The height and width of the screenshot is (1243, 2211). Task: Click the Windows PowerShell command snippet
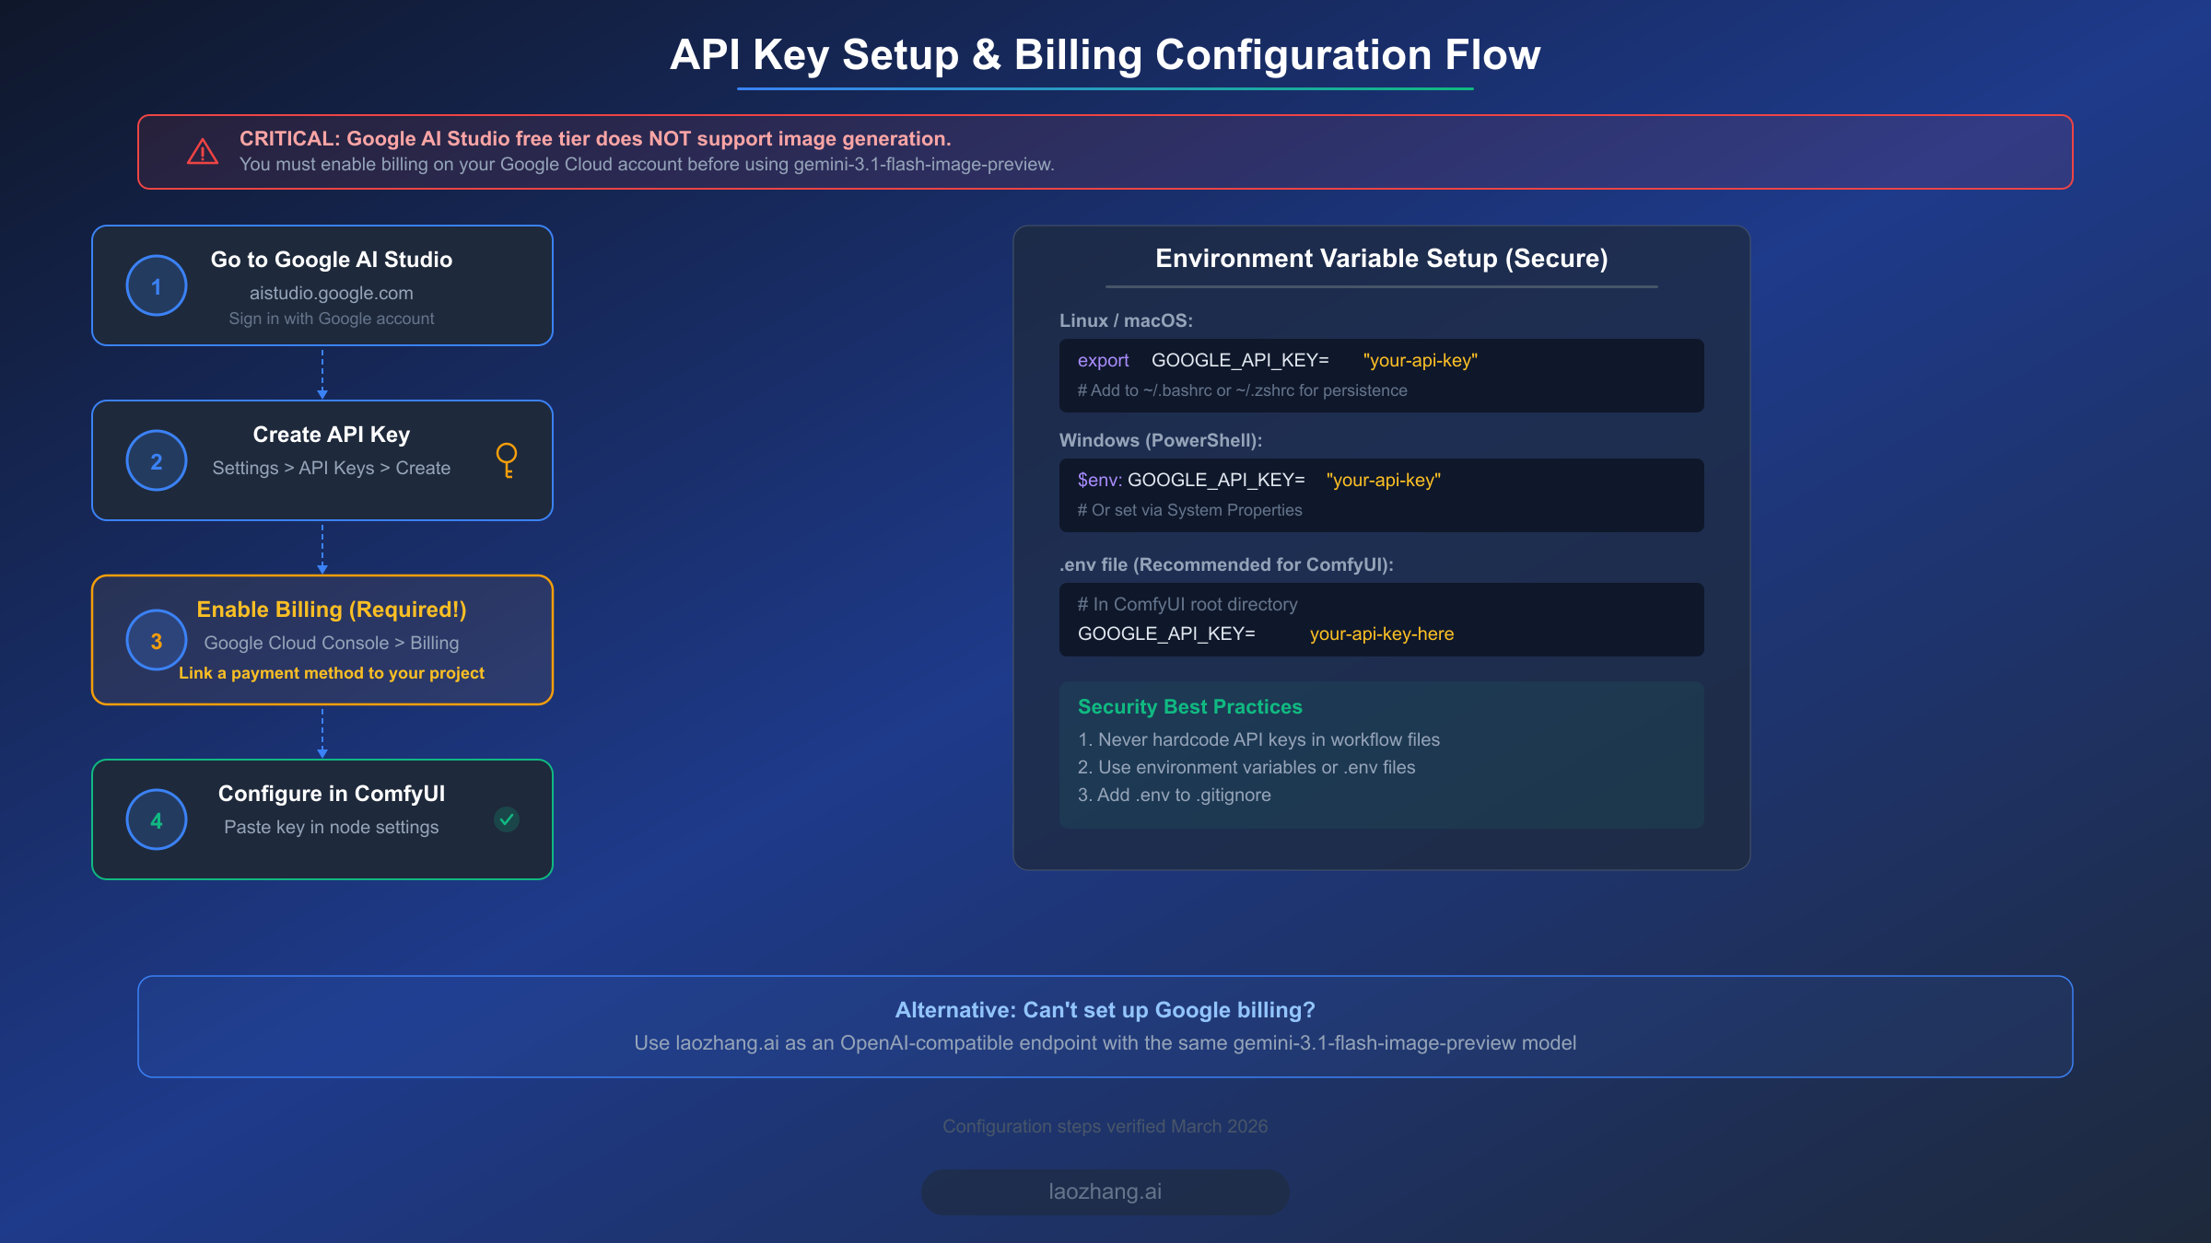click(1380, 494)
